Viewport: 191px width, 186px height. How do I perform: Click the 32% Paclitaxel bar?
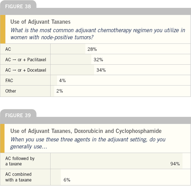(x=71, y=60)
